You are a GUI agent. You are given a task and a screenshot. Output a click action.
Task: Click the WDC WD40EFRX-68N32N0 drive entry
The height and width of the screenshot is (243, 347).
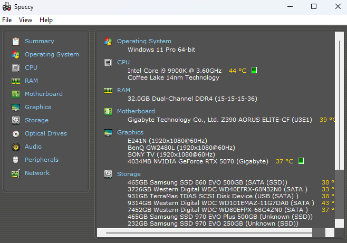coord(217,189)
